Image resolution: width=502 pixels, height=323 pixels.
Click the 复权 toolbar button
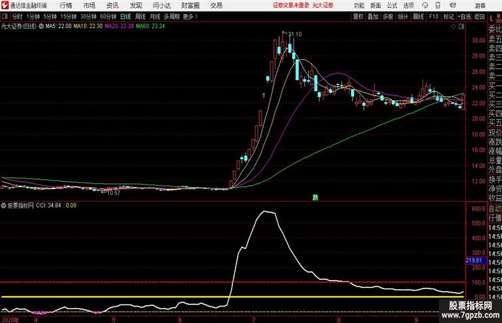[x=359, y=17]
